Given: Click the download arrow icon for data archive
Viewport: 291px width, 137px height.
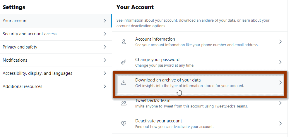Looking at the screenshot, I should coord(124,83).
